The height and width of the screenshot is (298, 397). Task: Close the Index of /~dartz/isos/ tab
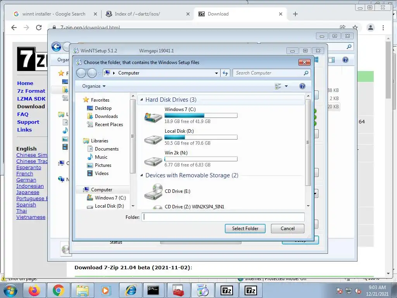188,14
